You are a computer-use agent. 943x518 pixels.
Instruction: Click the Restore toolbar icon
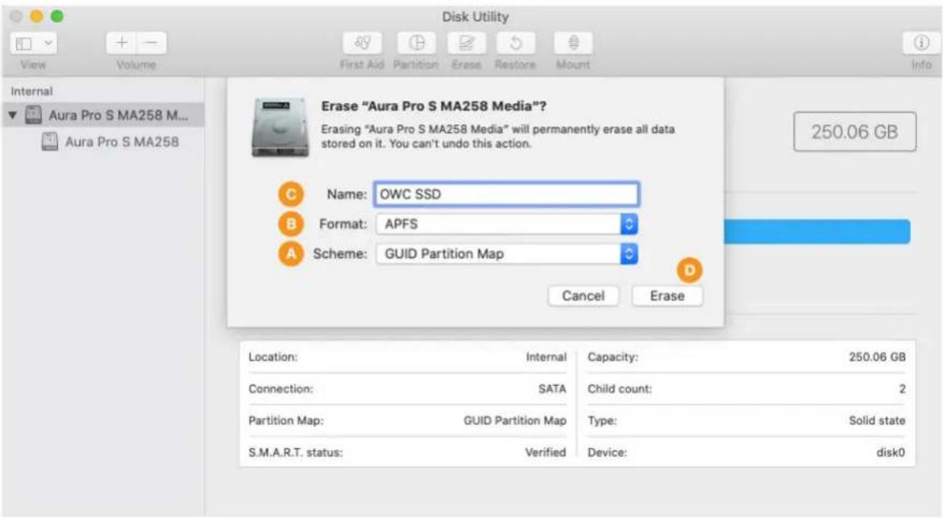(515, 44)
